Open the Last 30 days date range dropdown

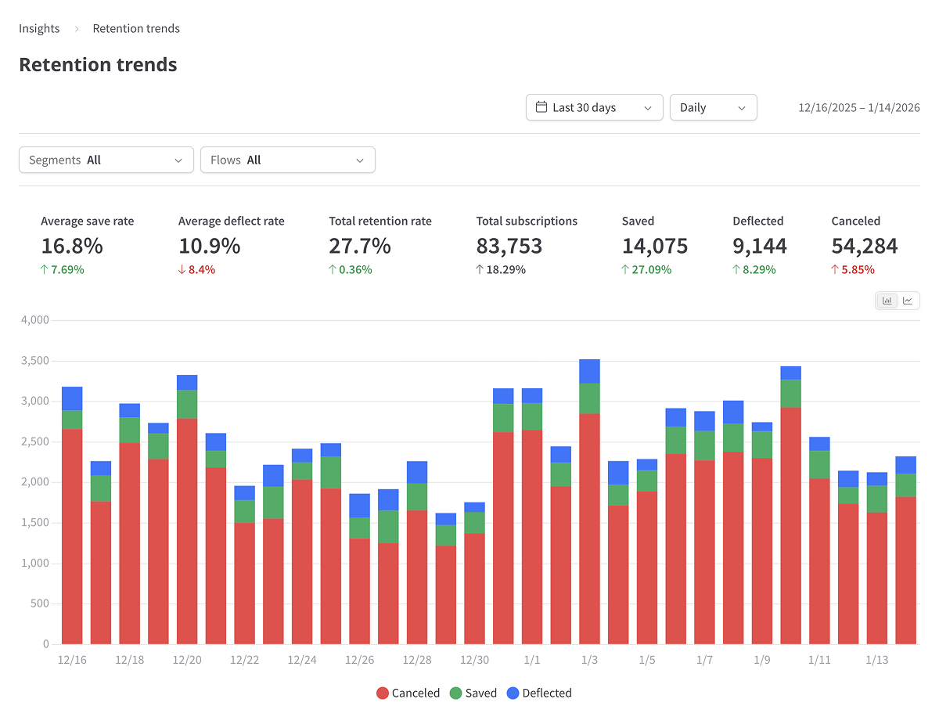(x=594, y=107)
